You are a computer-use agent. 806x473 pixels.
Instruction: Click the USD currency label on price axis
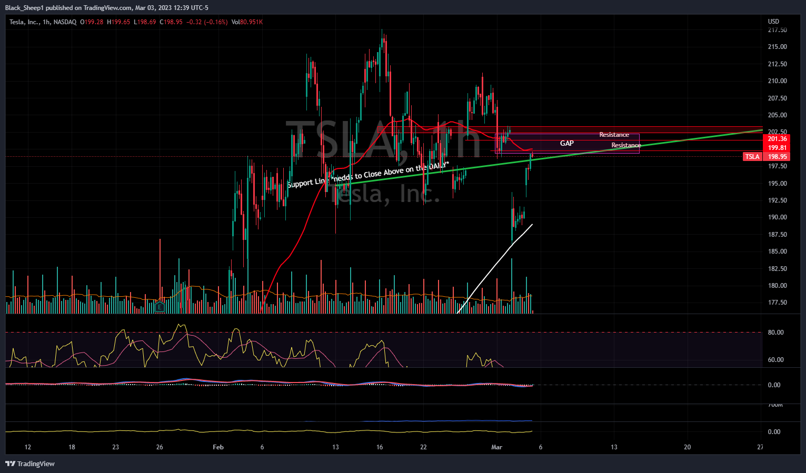click(x=773, y=22)
